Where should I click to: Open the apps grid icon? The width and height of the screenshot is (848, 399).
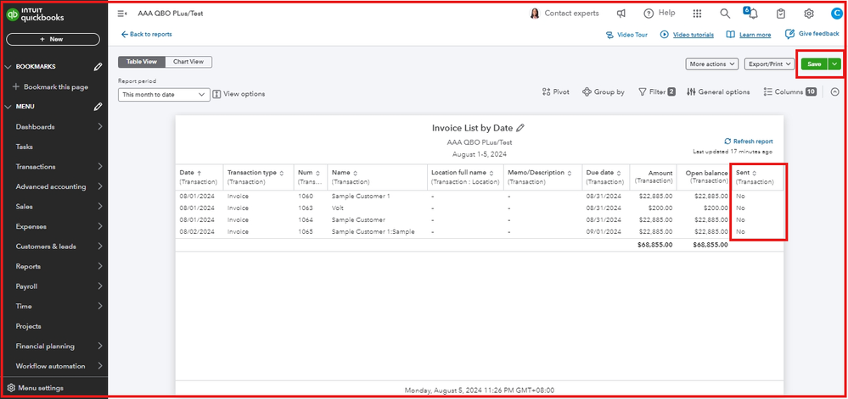(698, 14)
